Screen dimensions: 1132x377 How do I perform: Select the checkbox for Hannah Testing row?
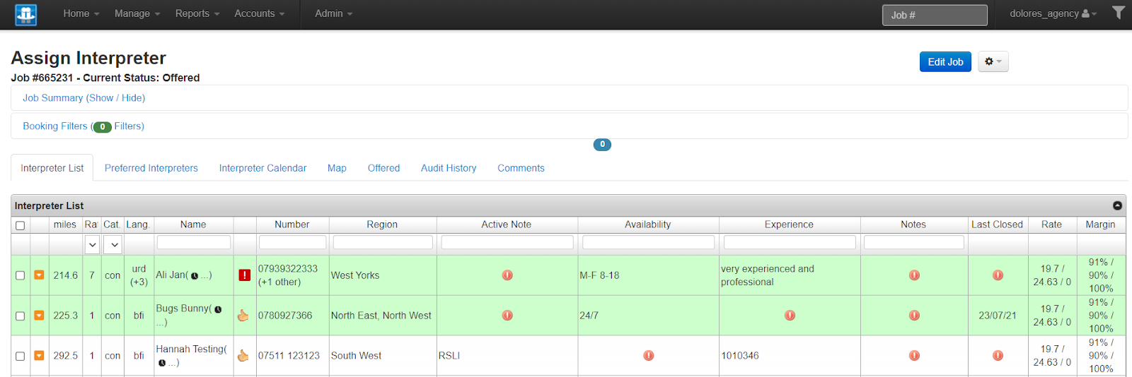20,356
